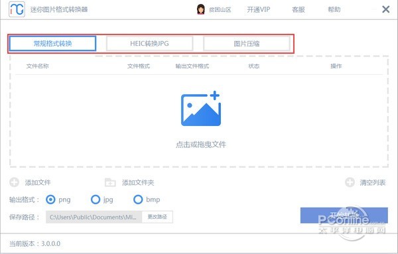This screenshot has width=398, height=254.
Task: Click the app logo icon in title bar
Action: click(x=17, y=9)
